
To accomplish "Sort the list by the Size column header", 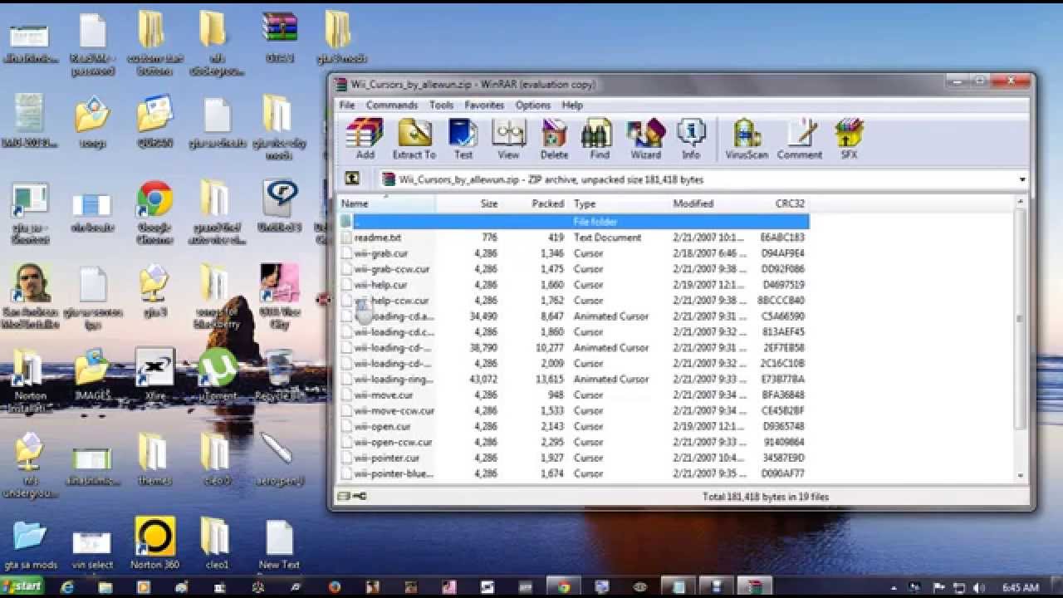I will pyautogui.click(x=469, y=203).
